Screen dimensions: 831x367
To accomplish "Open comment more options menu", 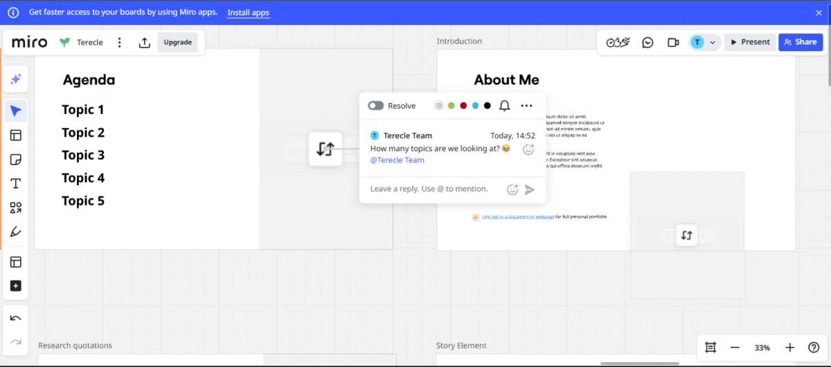I will 526,106.
